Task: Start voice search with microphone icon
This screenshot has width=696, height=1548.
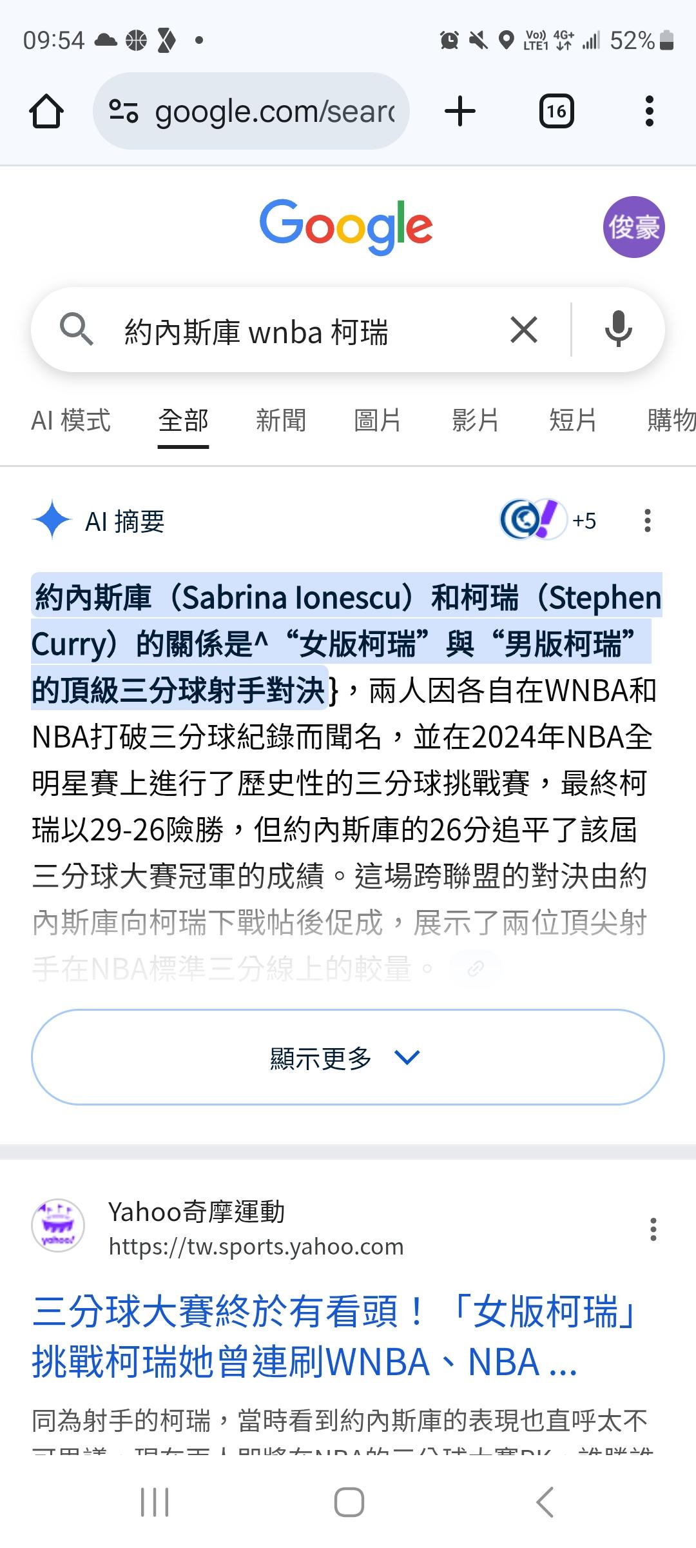Action: click(618, 330)
